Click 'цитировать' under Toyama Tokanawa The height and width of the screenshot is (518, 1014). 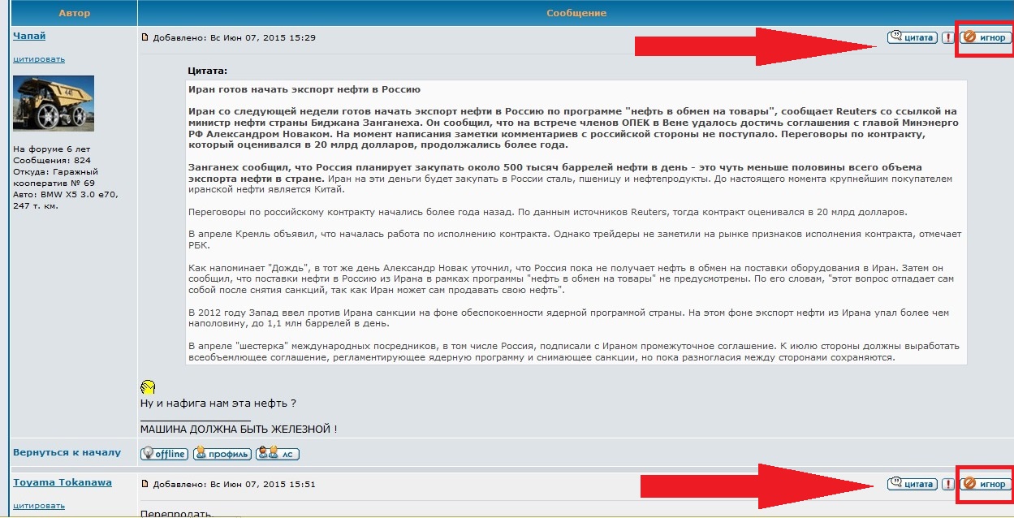tap(38, 506)
